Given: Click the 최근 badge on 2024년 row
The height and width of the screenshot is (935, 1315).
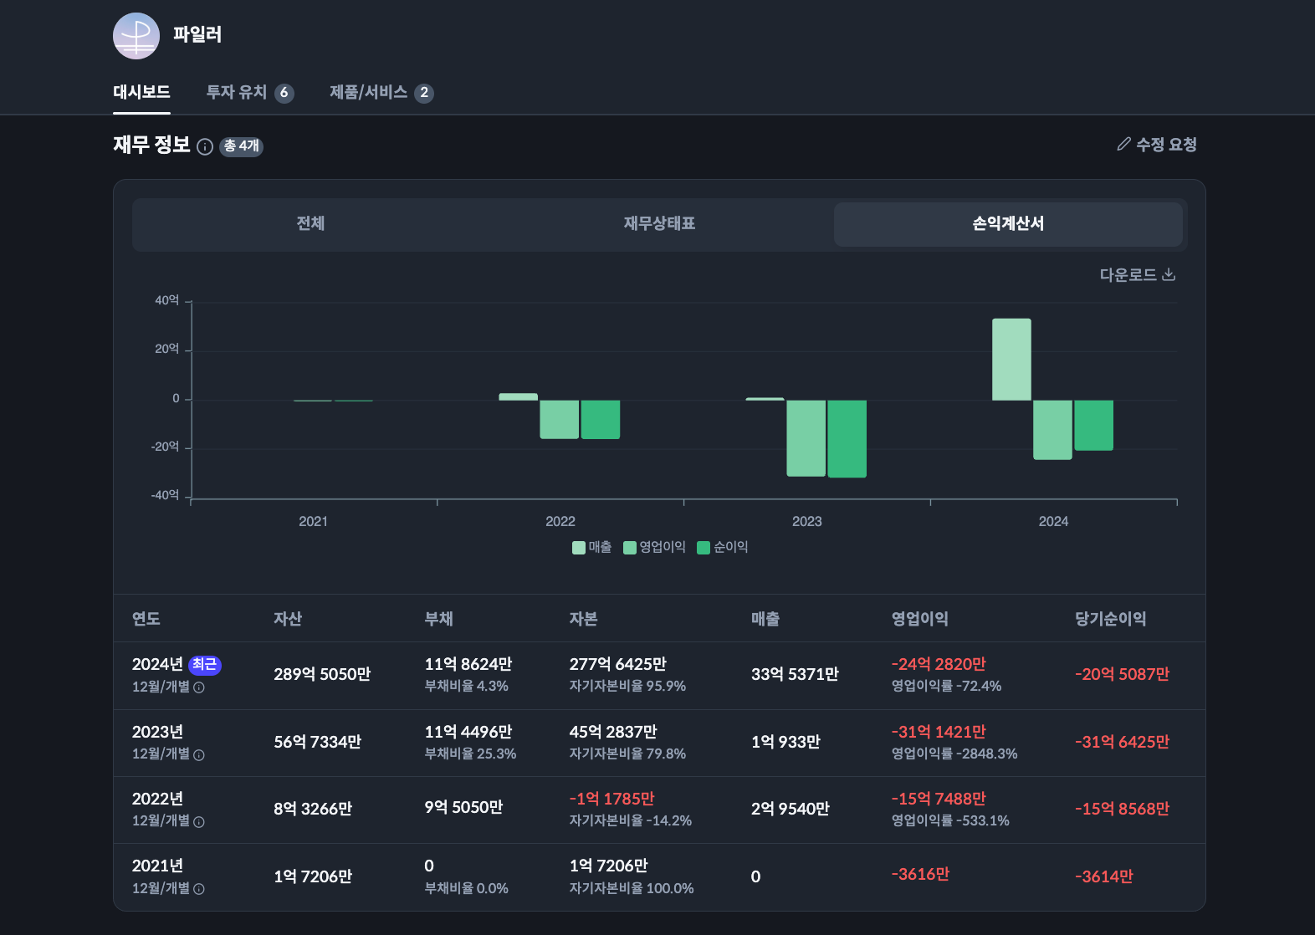Looking at the screenshot, I should [205, 665].
